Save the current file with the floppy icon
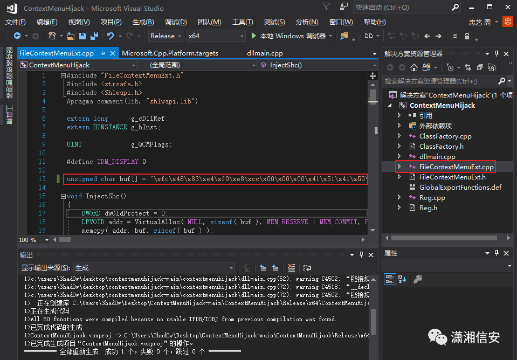The width and height of the screenshot is (517, 360). [x=82, y=36]
